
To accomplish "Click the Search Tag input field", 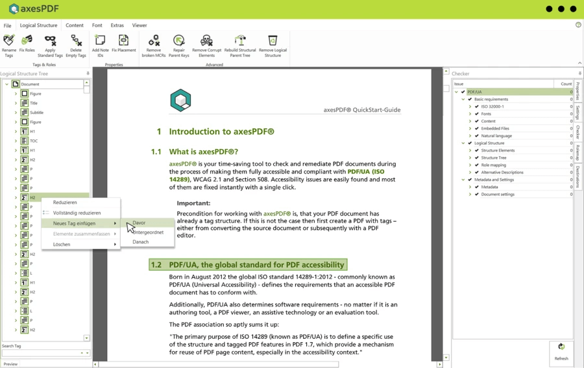I will click(x=41, y=352).
